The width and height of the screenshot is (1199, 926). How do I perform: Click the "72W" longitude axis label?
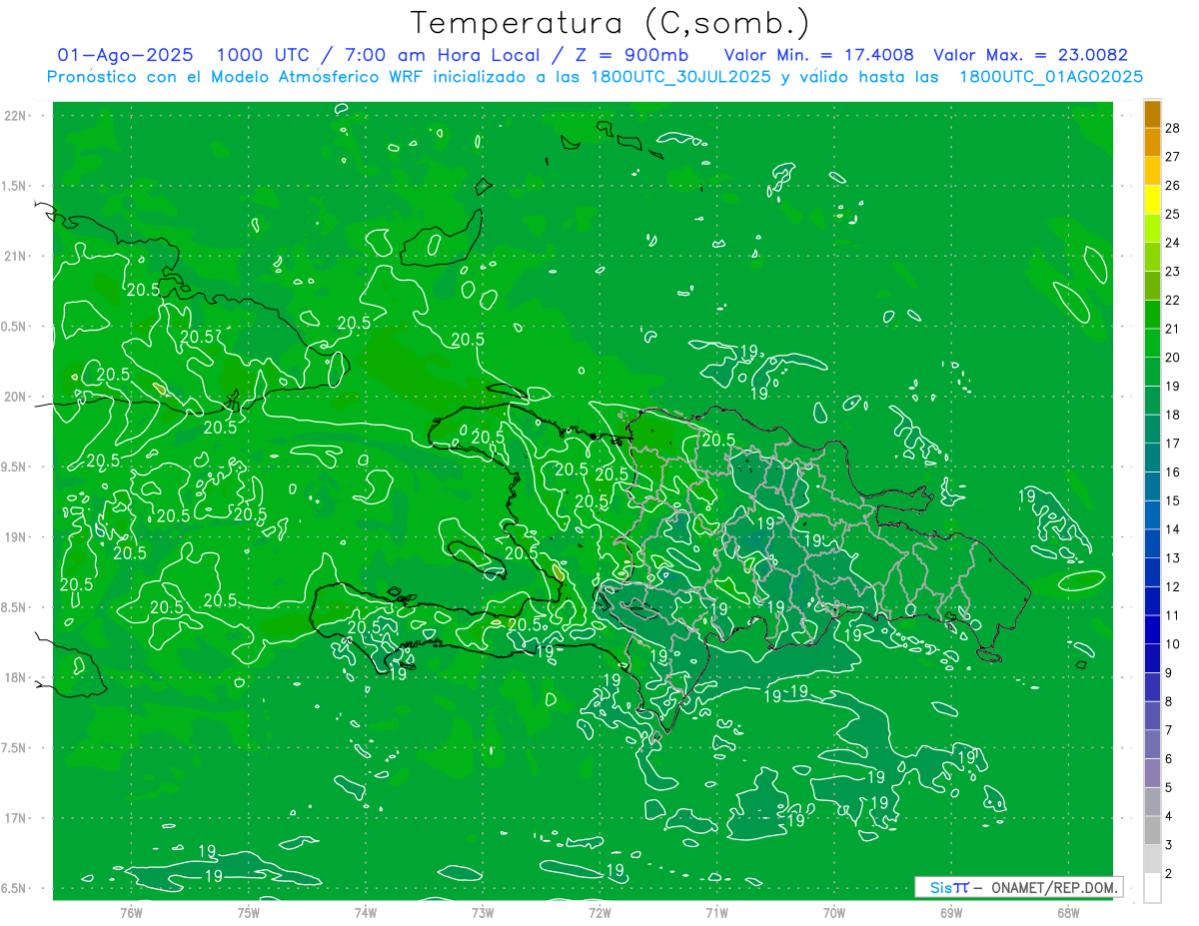coord(599,912)
